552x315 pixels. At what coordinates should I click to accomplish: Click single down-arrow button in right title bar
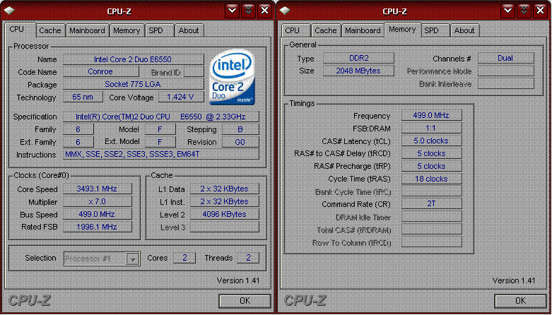tap(507, 11)
